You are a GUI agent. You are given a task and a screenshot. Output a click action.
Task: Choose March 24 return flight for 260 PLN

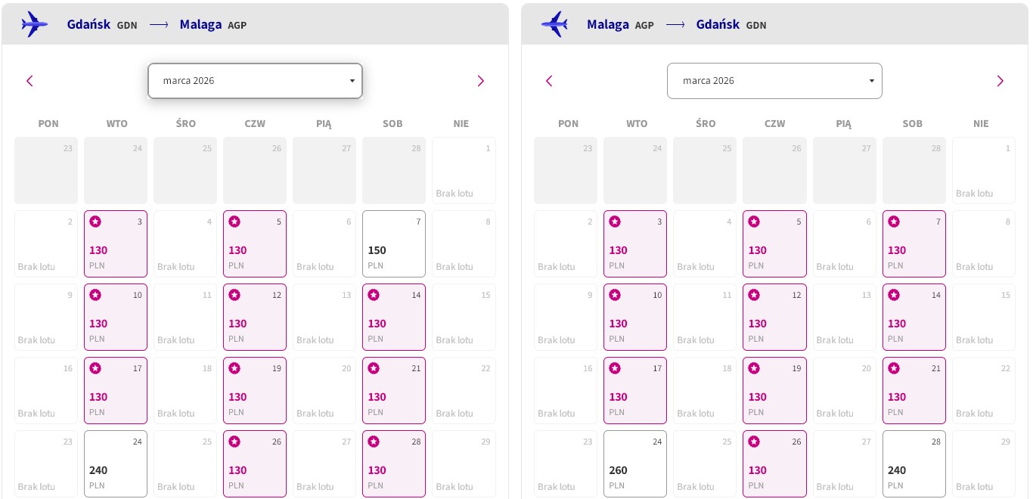(635, 463)
